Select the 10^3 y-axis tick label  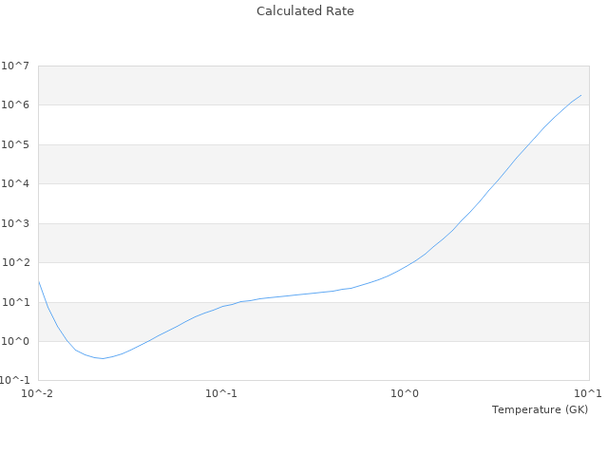point(15,224)
